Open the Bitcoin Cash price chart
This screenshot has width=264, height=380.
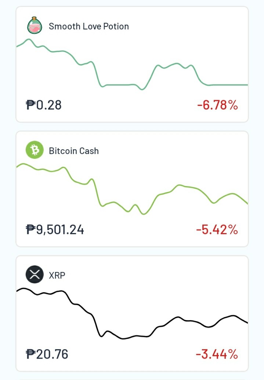[132, 189]
